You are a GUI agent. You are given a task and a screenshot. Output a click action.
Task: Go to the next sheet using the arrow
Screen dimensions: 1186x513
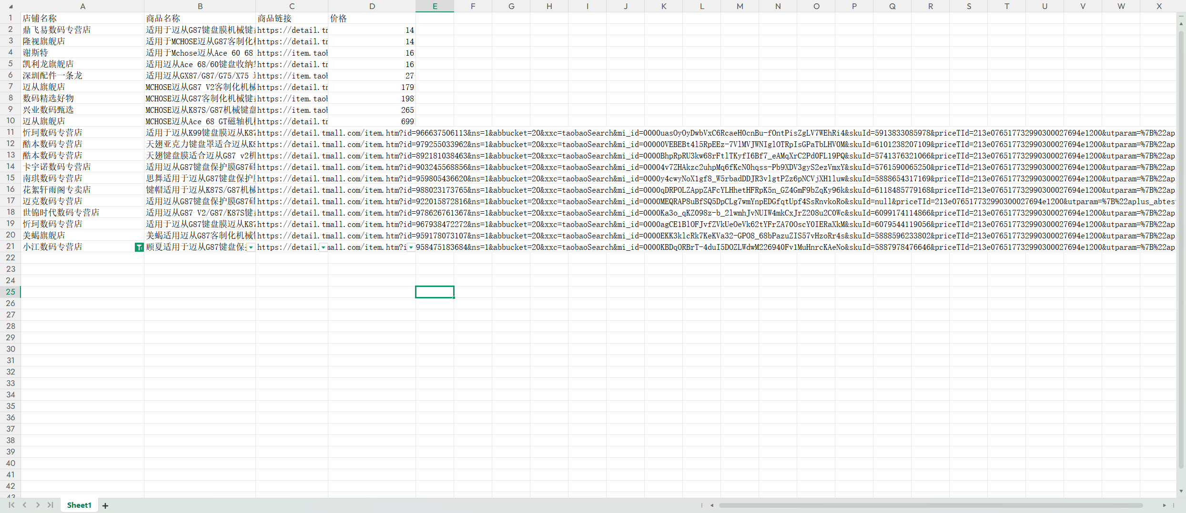click(38, 505)
